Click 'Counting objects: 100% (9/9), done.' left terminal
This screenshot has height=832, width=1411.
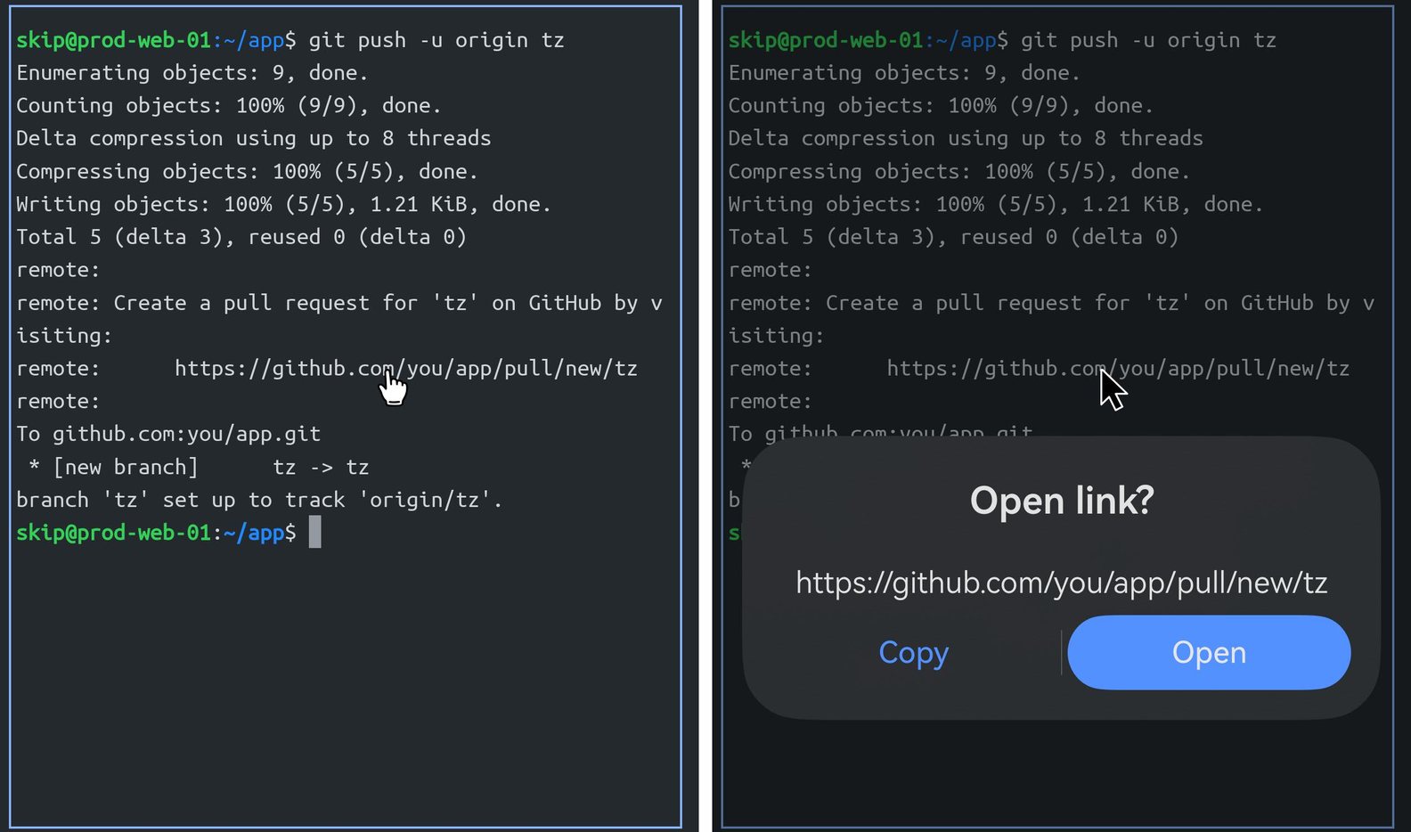[x=229, y=106]
